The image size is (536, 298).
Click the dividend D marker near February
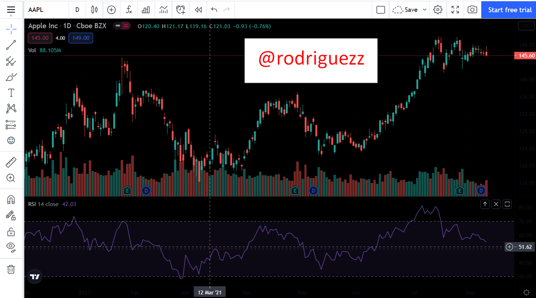click(x=146, y=191)
